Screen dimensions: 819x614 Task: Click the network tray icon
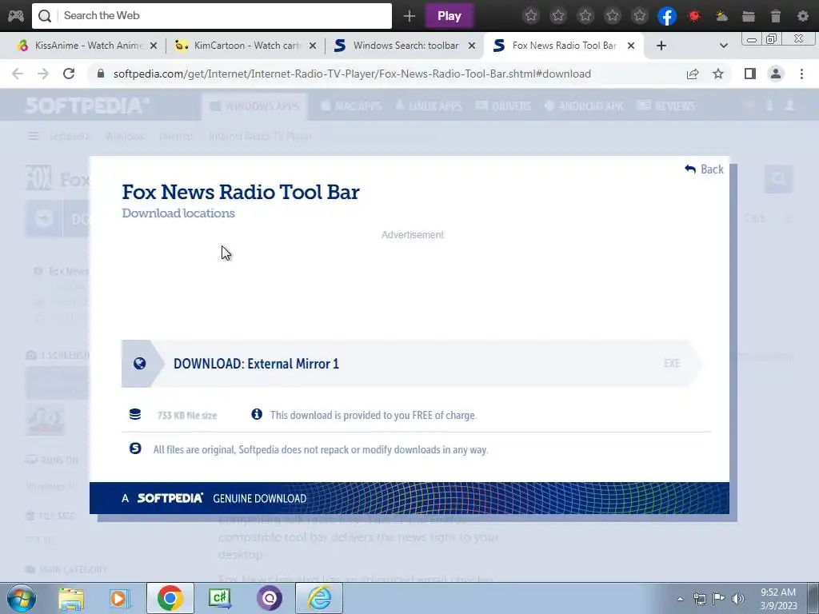(699, 599)
